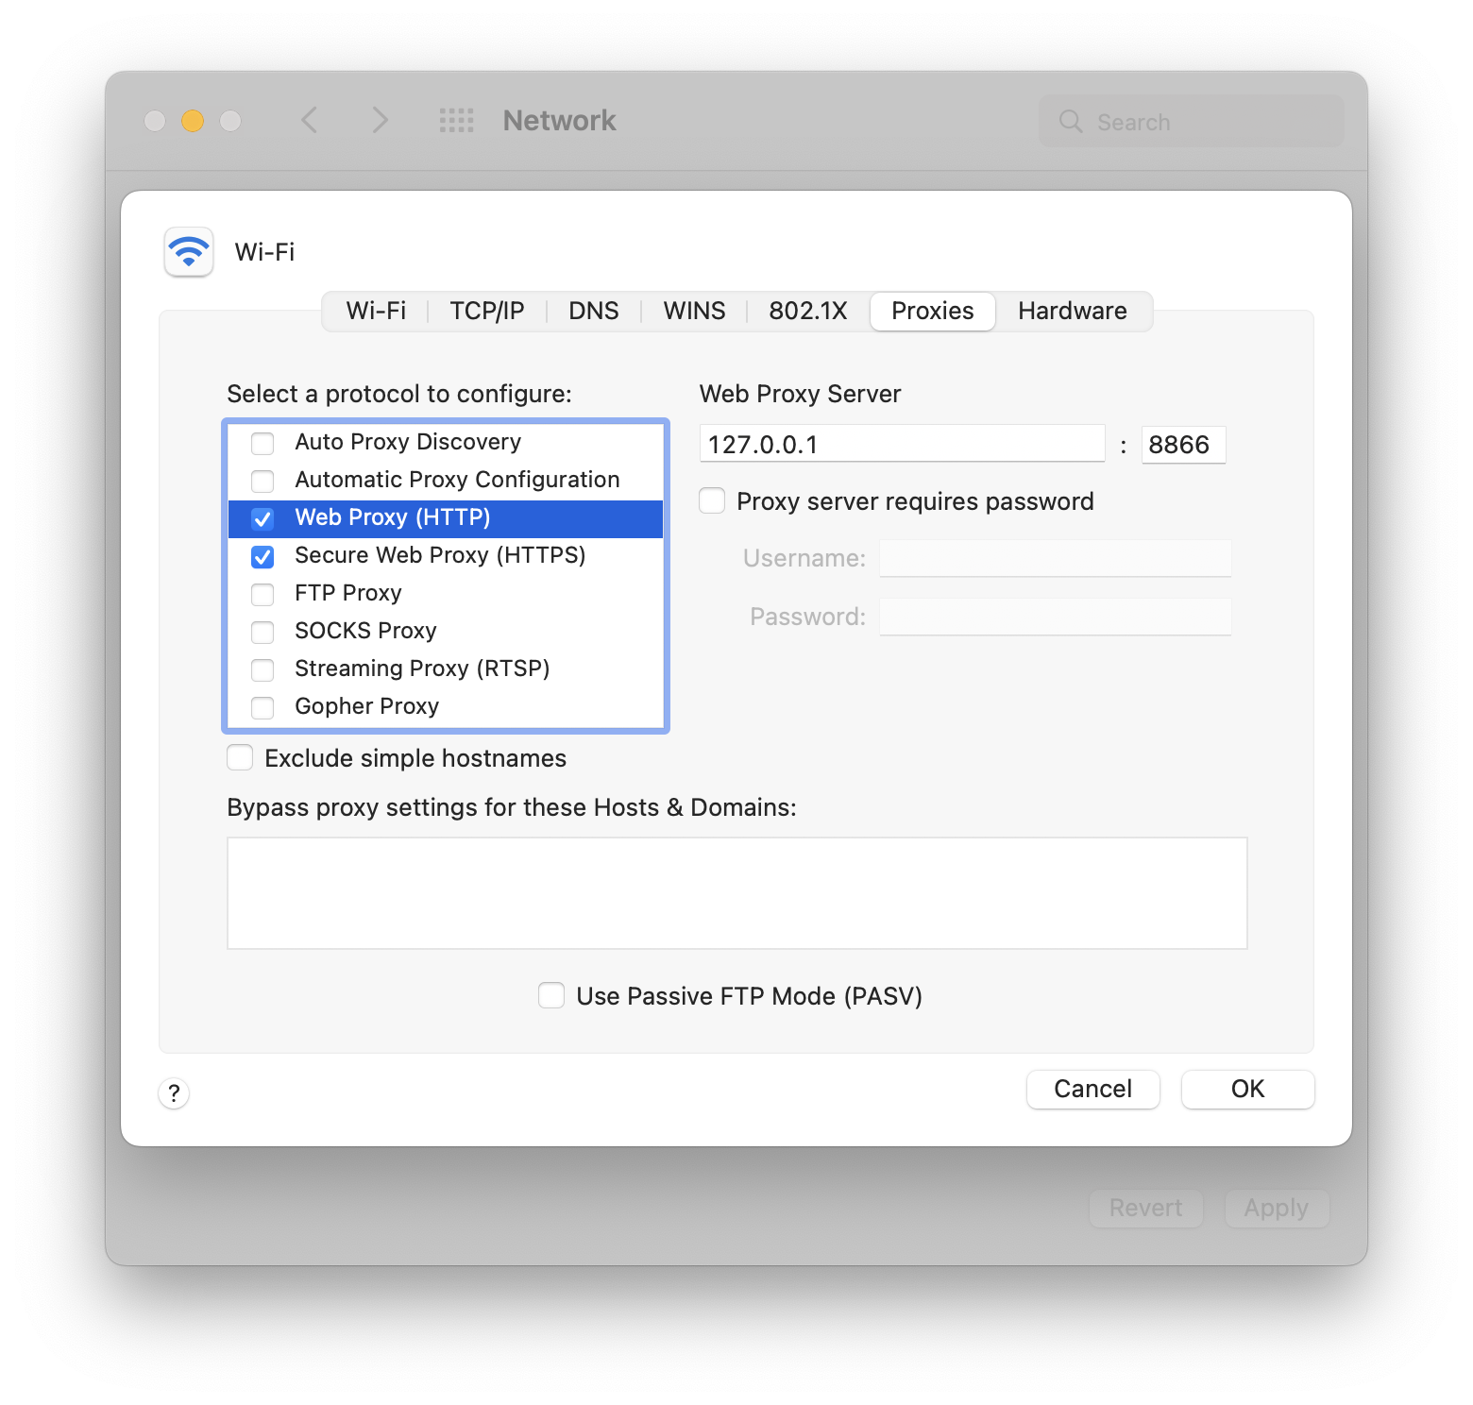Select the Secure Web Proxy (HTTPS) row
Viewport: 1473px width, 1405px height.
click(x=446, y=556)
